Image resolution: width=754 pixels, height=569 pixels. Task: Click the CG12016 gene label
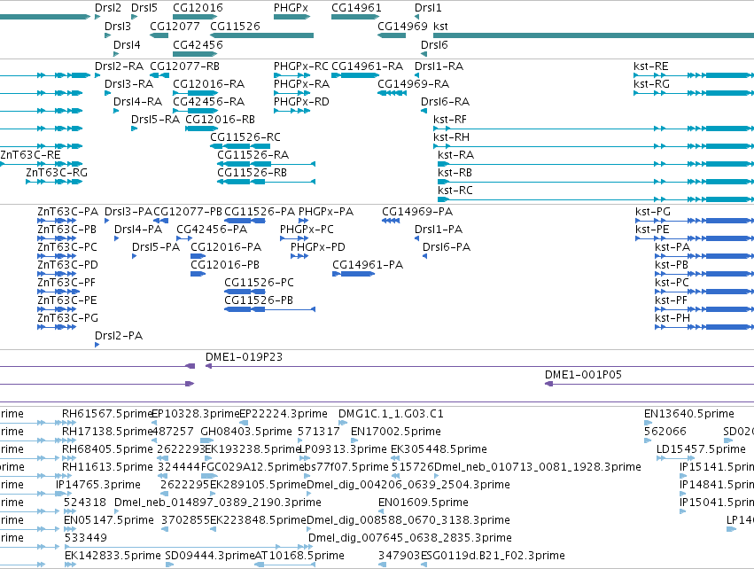pyautogui.click(x=198, y=8)
